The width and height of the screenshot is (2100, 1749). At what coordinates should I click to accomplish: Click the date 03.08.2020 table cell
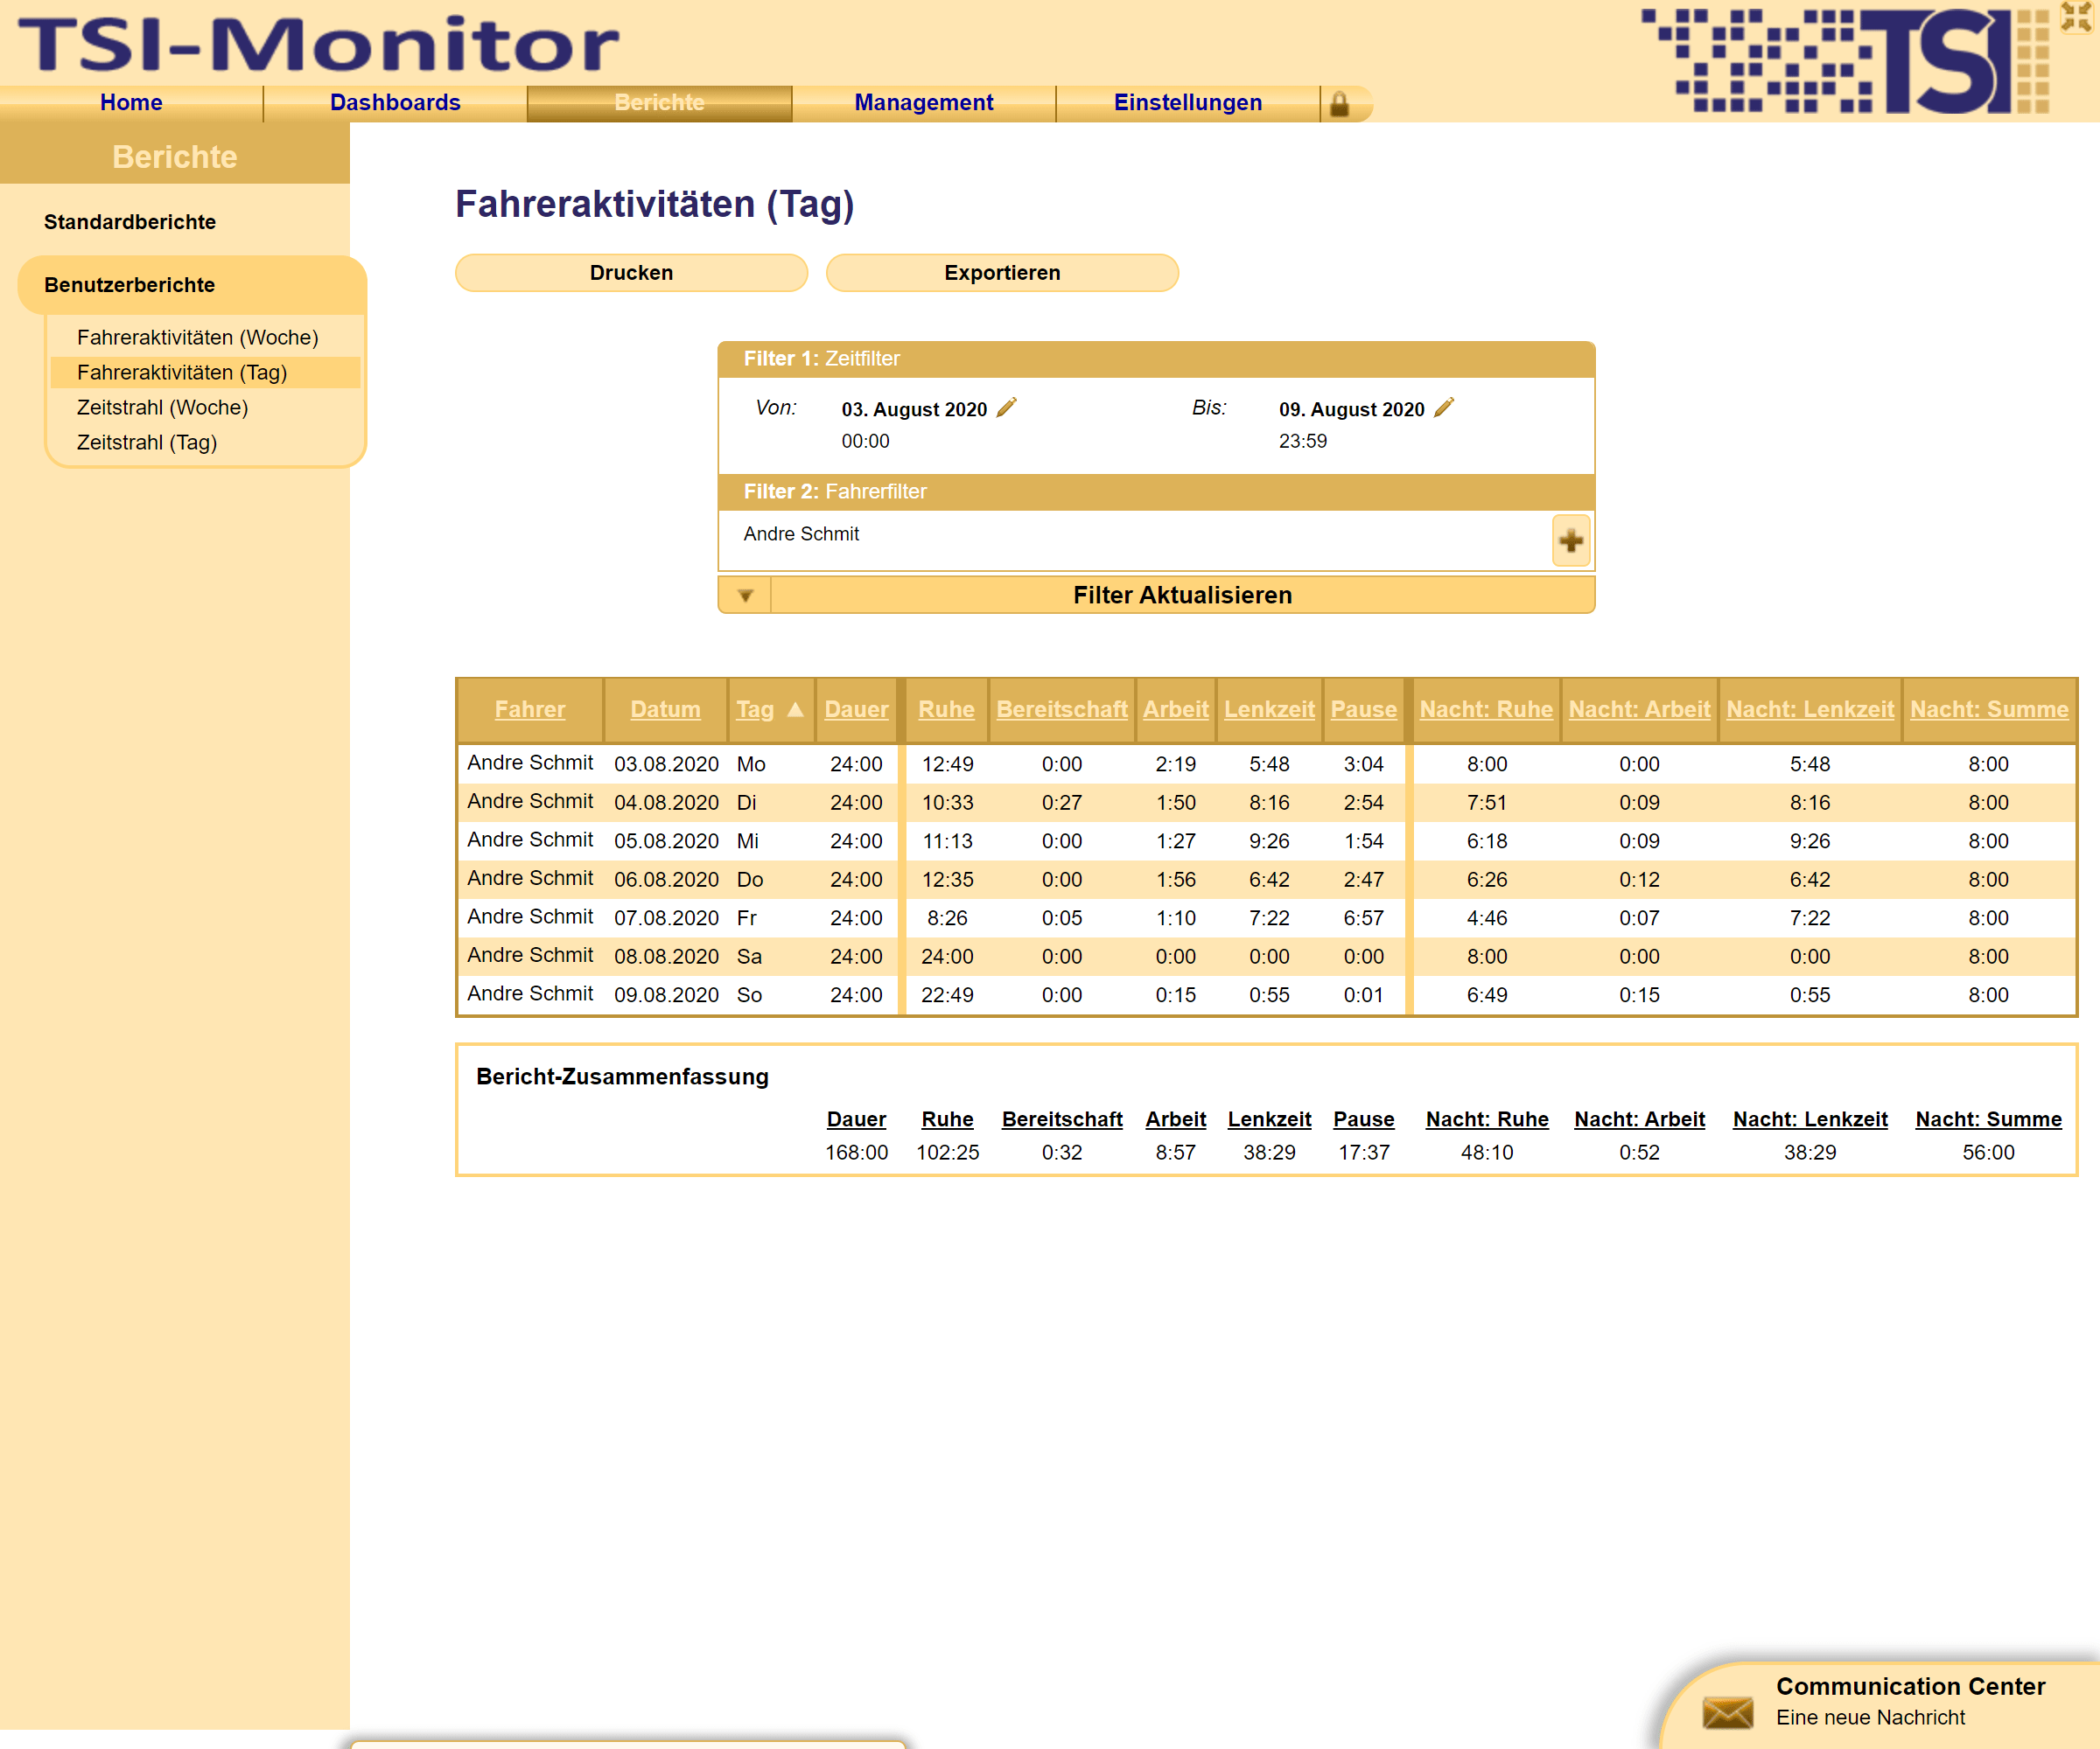tap(666, 763)
